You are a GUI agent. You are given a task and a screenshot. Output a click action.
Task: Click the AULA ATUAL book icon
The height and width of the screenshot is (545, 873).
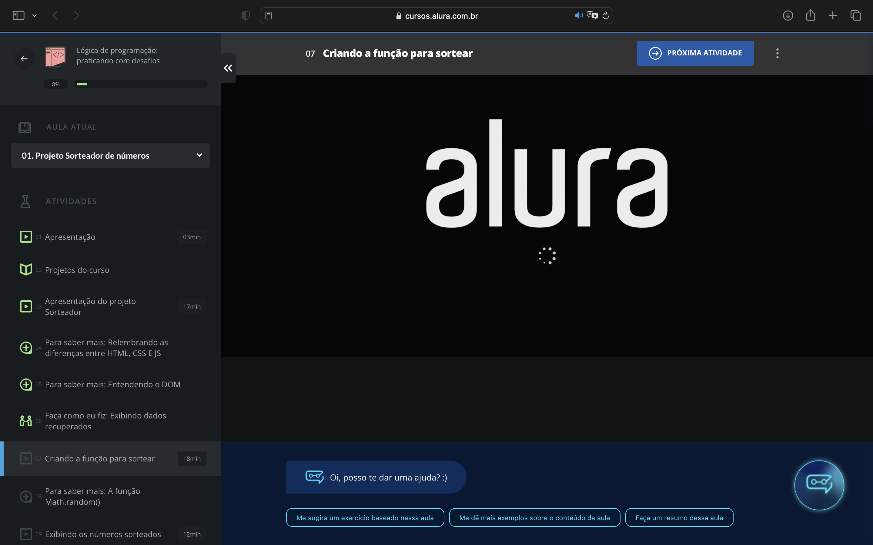point(25,127)
